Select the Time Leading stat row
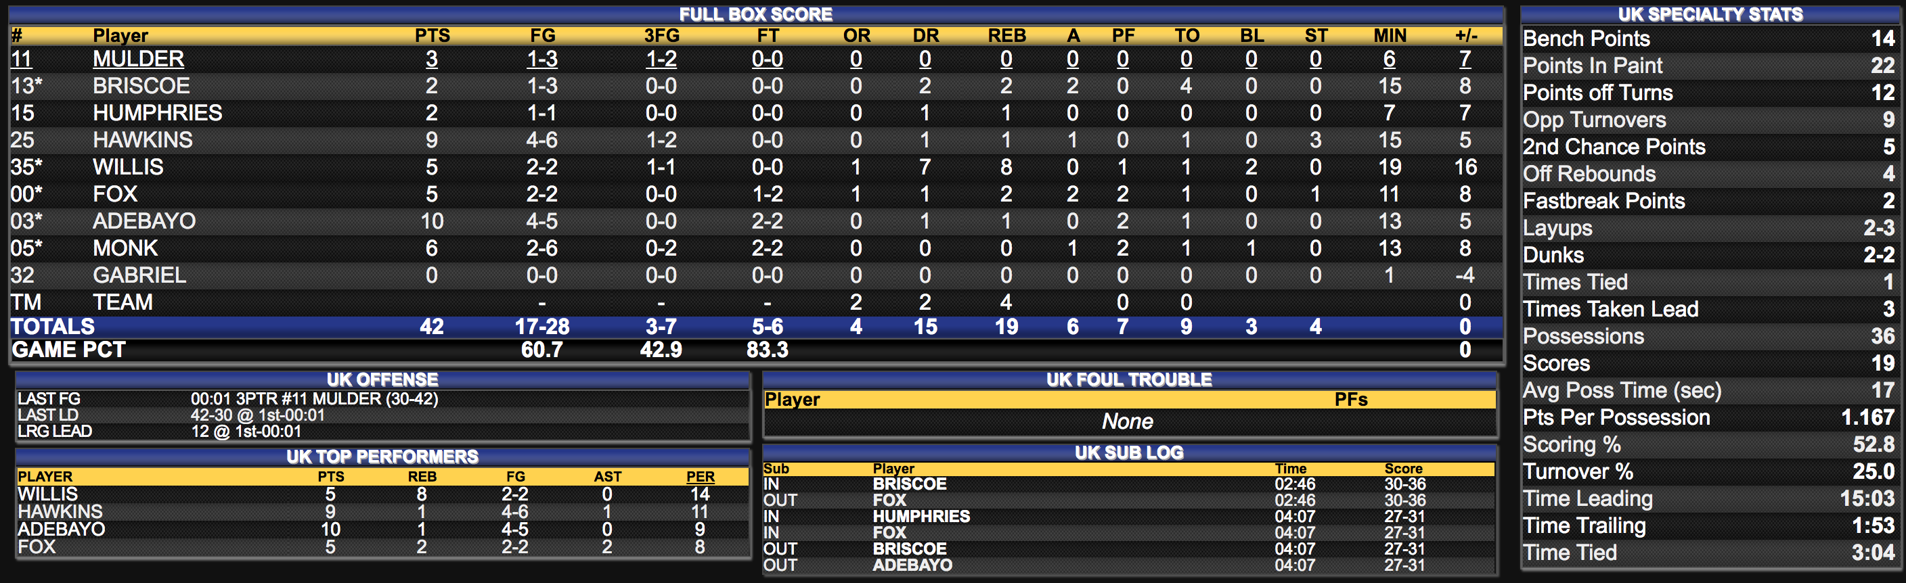 (x=1709, y=498)
